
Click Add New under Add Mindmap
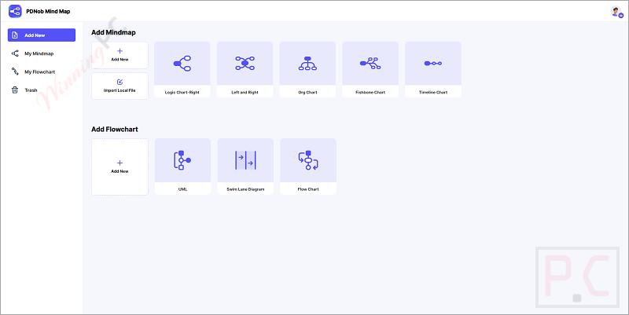click(120, 55)
